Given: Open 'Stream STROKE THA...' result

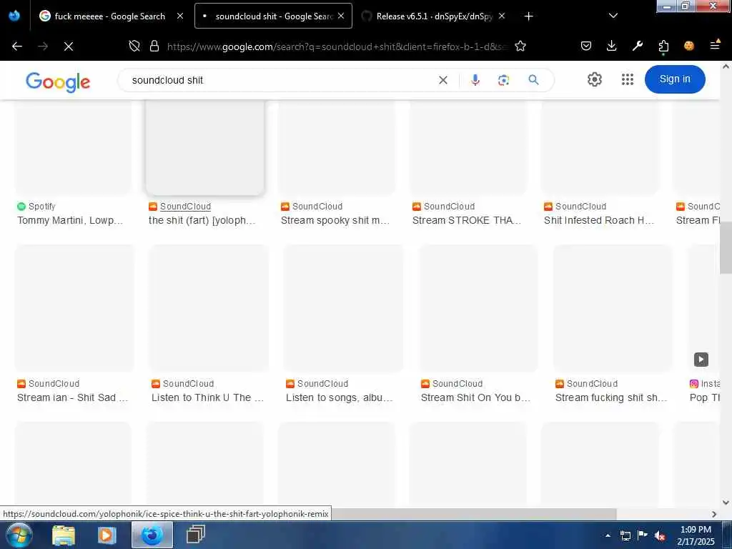Looking at the screenshot, I should coord(467,220).
